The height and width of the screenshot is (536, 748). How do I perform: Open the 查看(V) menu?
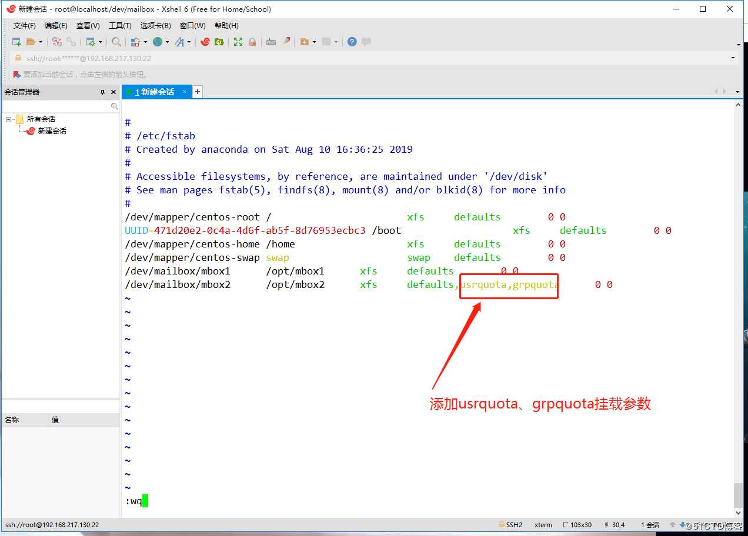[88, 26]
